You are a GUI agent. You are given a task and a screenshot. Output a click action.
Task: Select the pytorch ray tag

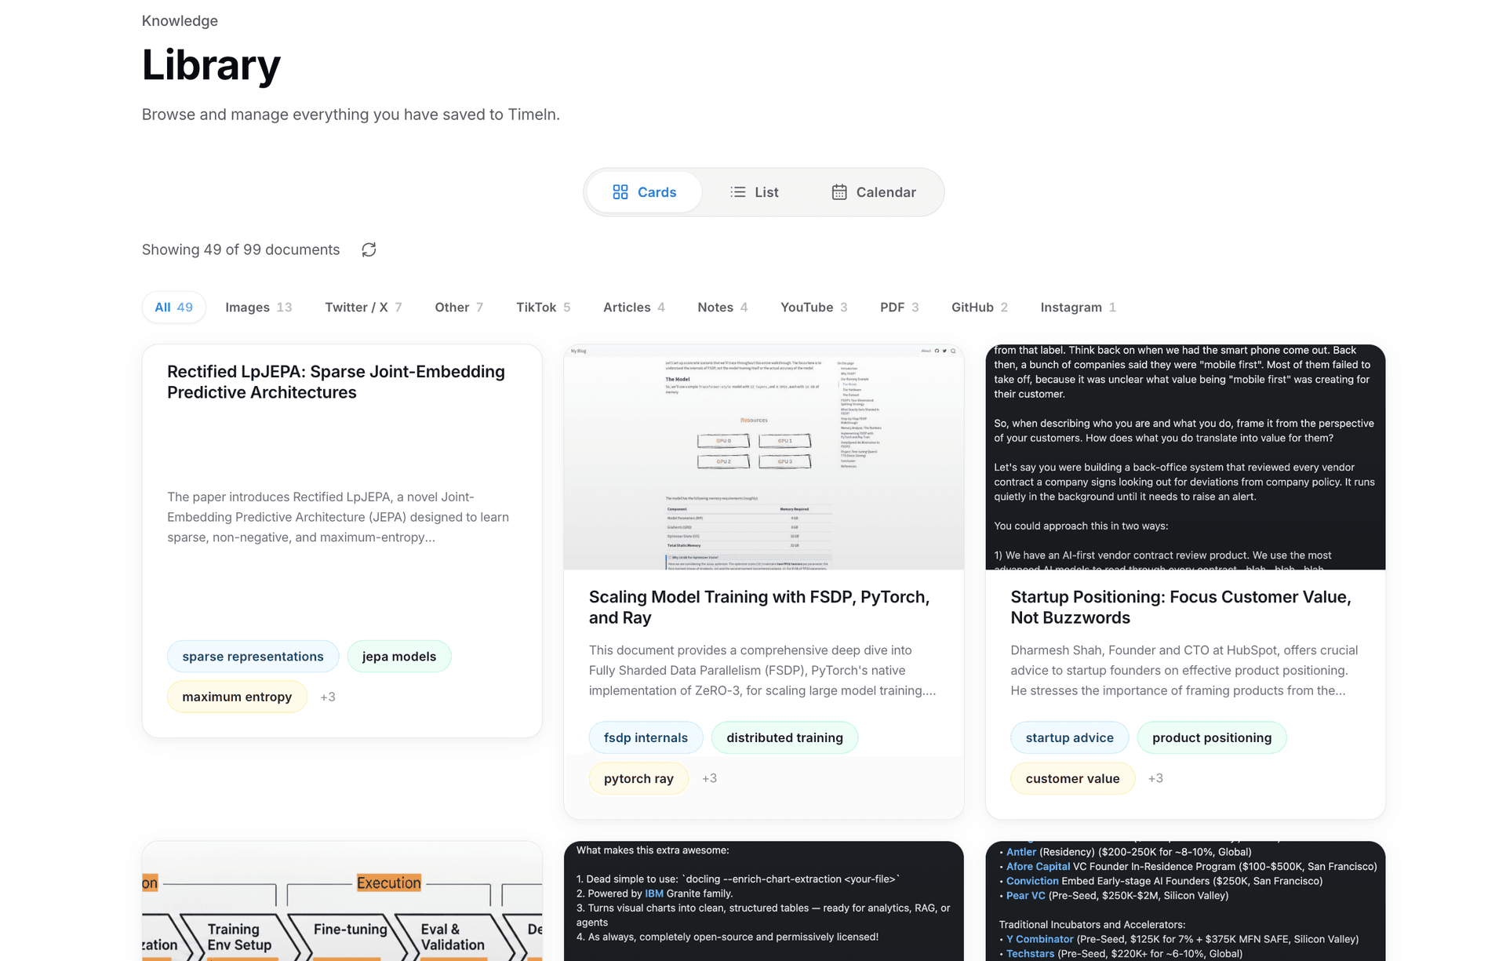[x=638, y=778]
